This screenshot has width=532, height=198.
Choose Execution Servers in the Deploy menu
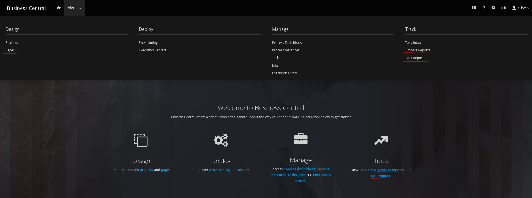point(152,50)
